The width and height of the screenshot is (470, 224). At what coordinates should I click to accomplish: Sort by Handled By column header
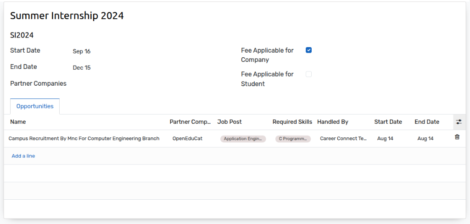tap(333, 122)
